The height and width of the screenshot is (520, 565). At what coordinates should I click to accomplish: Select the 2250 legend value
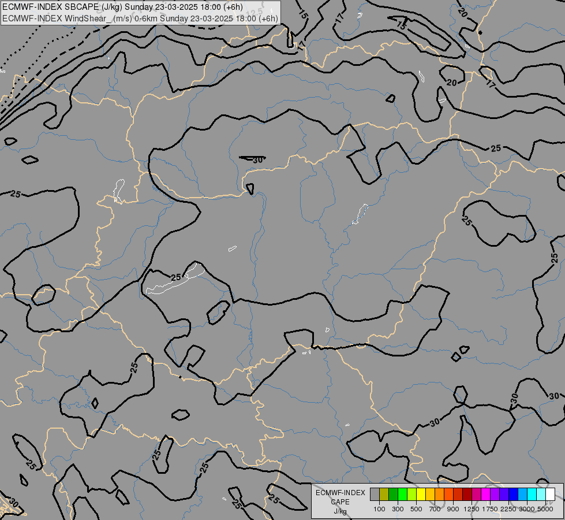click(x=508, y=509)
